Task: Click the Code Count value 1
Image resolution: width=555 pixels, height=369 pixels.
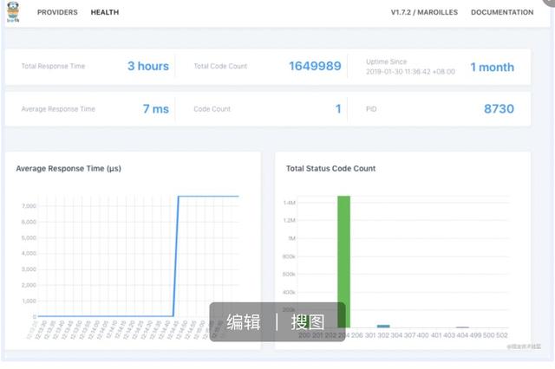Action: 338,109
